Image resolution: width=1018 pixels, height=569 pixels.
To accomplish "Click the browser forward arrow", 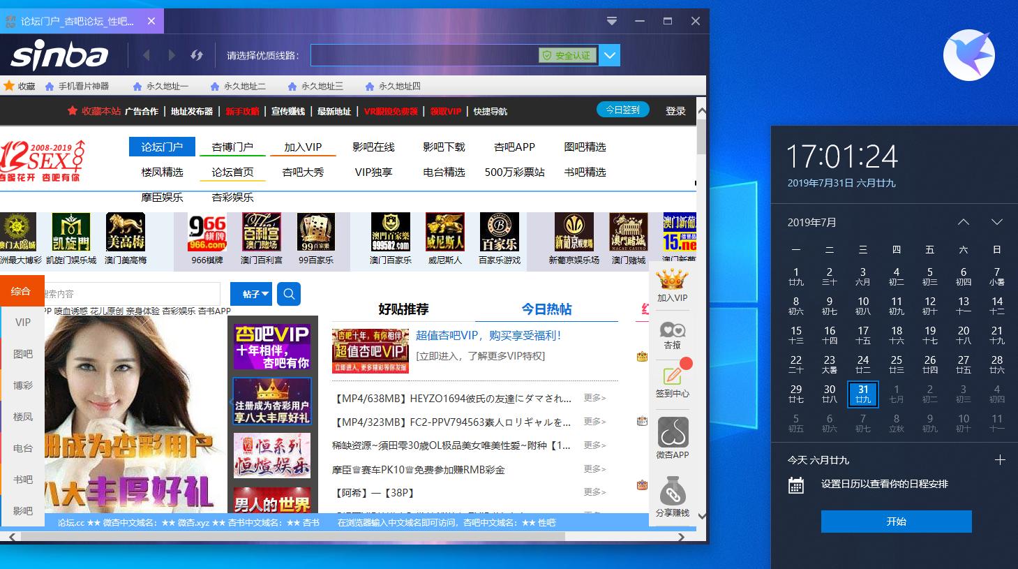I will click(172, 55).
